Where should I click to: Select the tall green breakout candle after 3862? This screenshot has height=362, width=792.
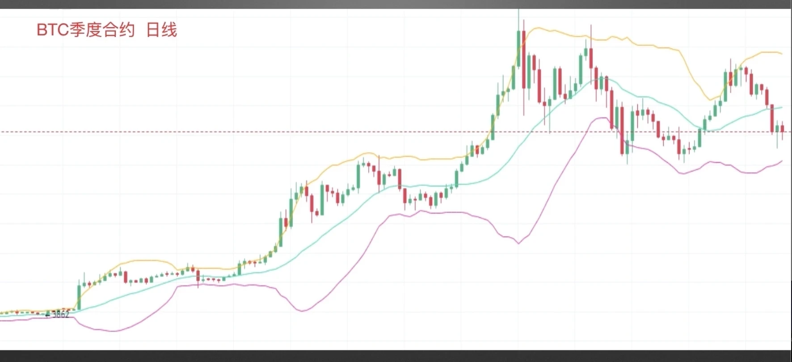[79, 297]
